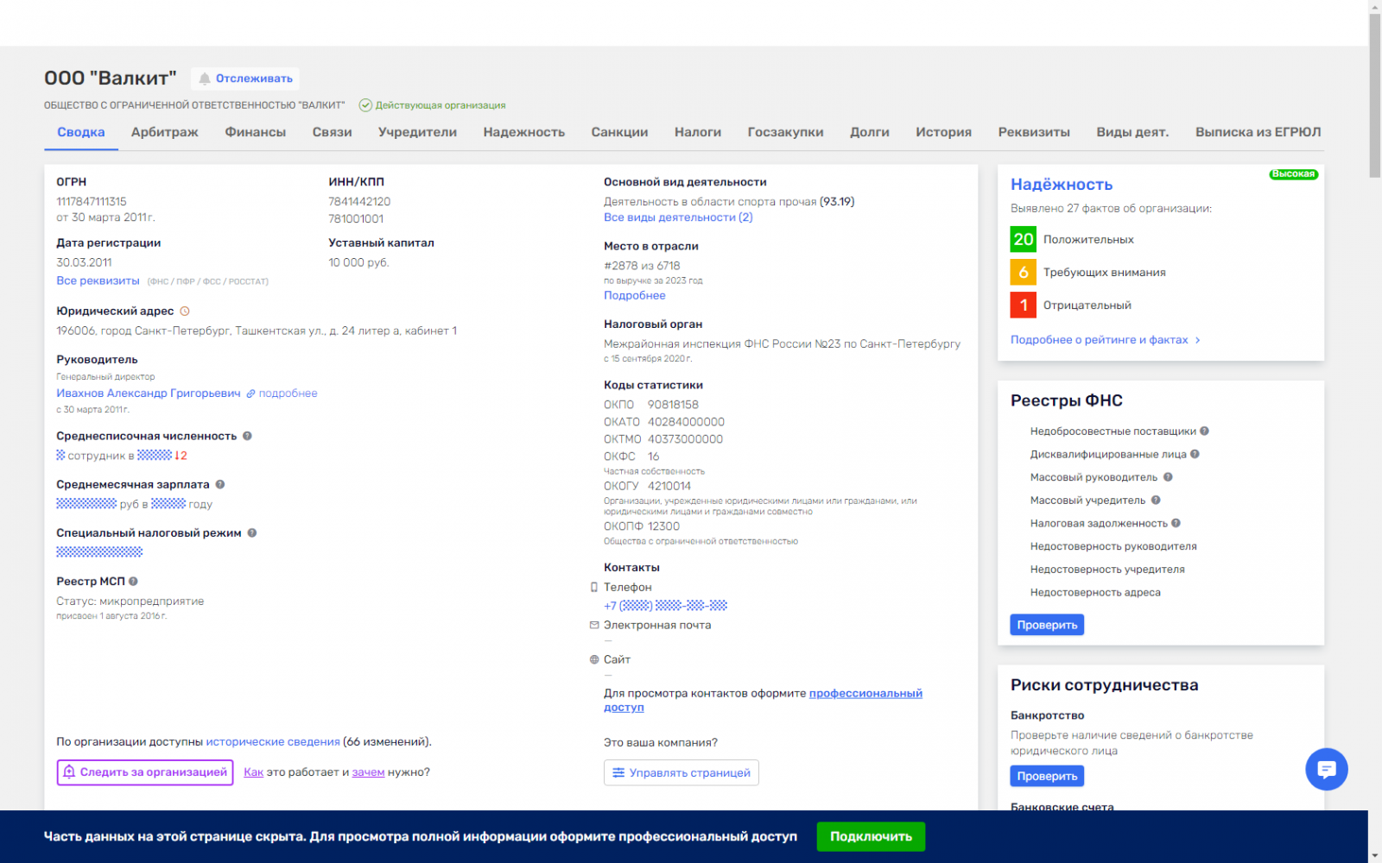Click help icon beside Недобросовестные поставщики
This screenshot has height=863, width=1382.
(x=1204, y=431)
